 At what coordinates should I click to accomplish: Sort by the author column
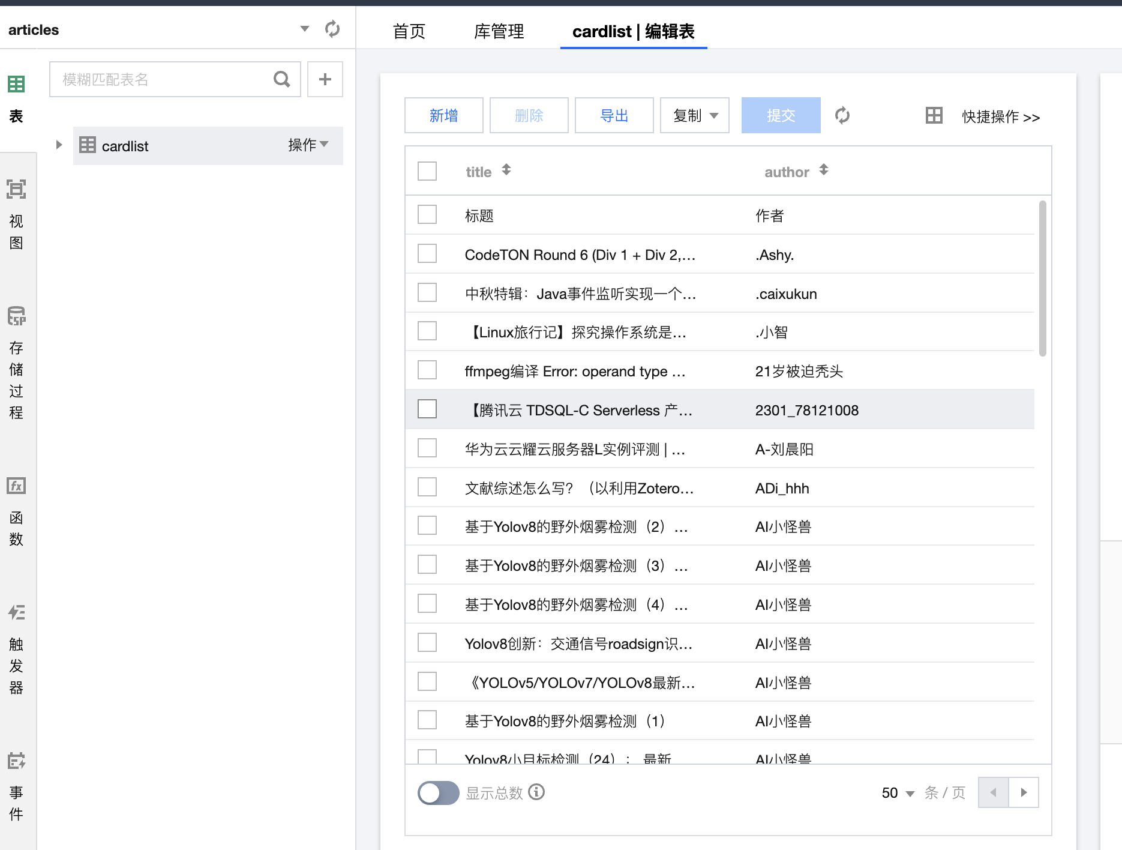coord(824,170)
